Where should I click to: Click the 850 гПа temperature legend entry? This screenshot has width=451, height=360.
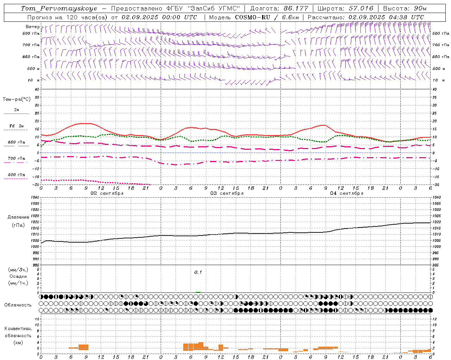[17, 142]
